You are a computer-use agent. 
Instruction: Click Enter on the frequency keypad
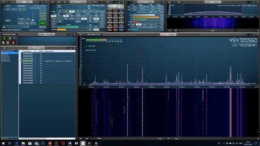pos(121,30)
